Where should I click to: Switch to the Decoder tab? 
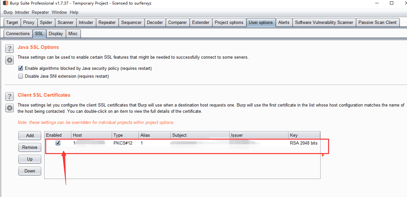[155, 23]
